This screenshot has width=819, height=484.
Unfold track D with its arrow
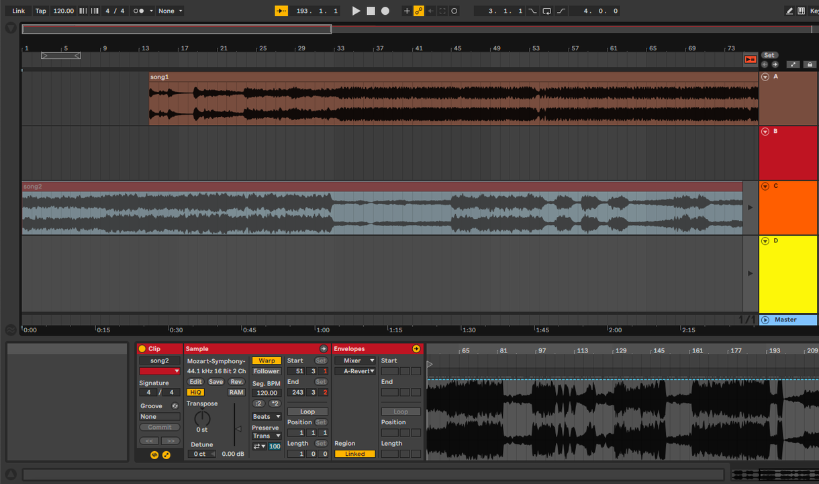pos(765,241)
